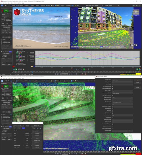The height and width of the screenshot is (155, 142).
Task: Click red stop icon beside bottom Go! button
Action: 2,86
